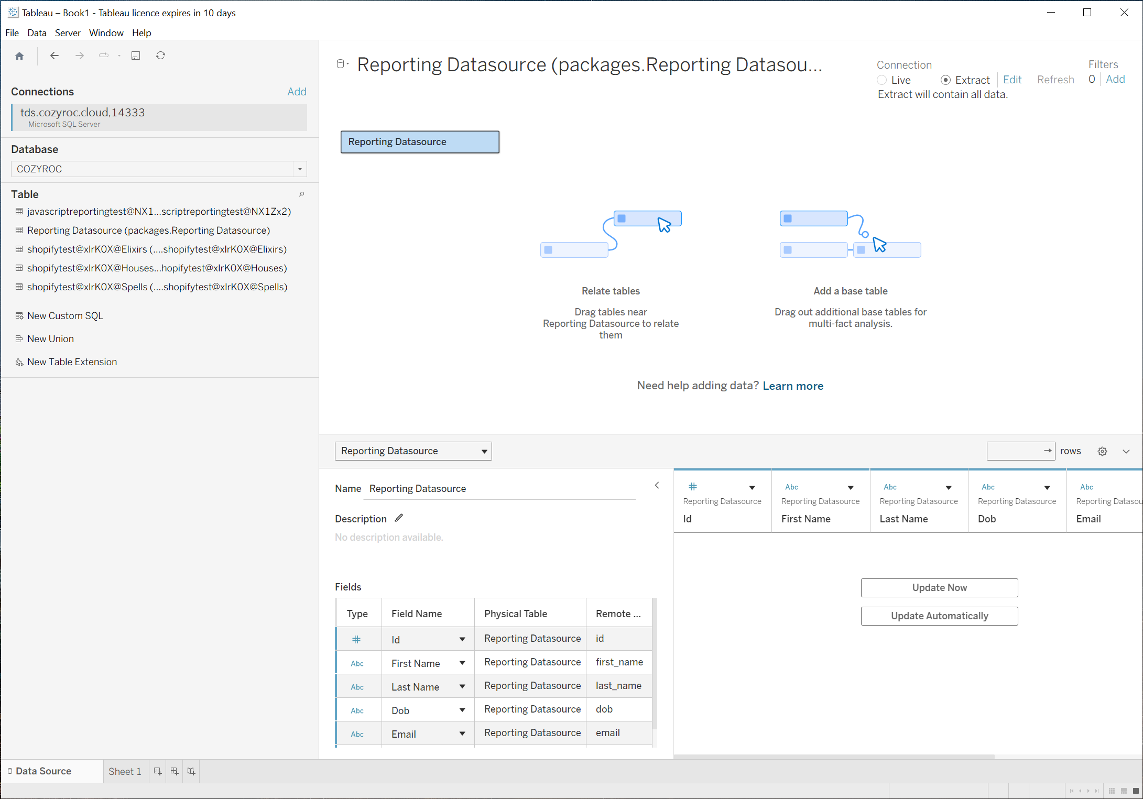
Task: Open the Server menu
Action: [68, 32]
